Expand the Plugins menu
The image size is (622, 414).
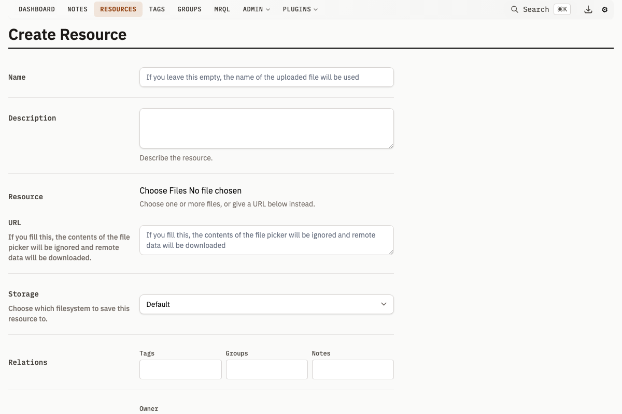coord(300,9)
